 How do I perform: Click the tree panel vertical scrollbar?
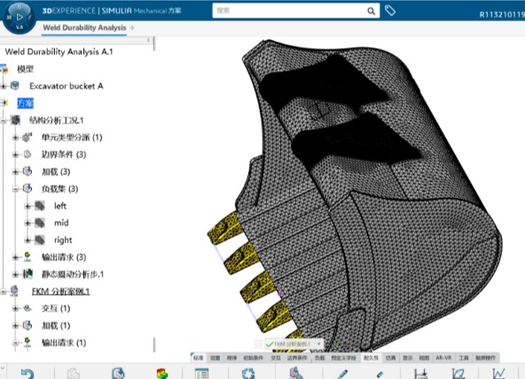[154, 344]
